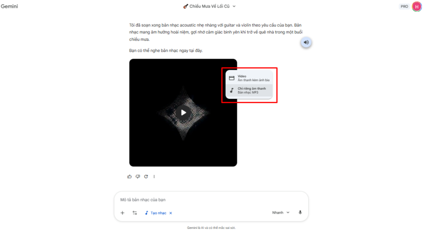Click the Gemini logo text
Viewport: 423px width, 230px height.
(x=10, y=6)
